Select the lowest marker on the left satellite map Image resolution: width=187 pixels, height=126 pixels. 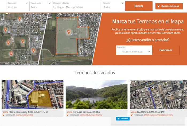11,53
